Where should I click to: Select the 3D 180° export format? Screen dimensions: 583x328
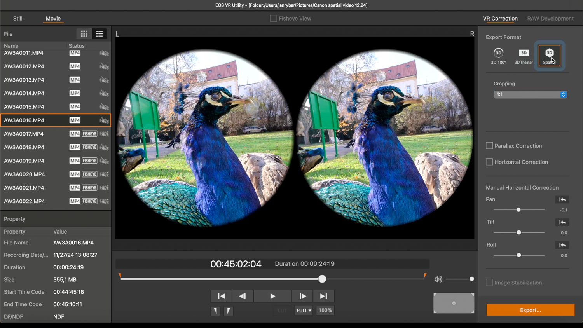[498, 56]
